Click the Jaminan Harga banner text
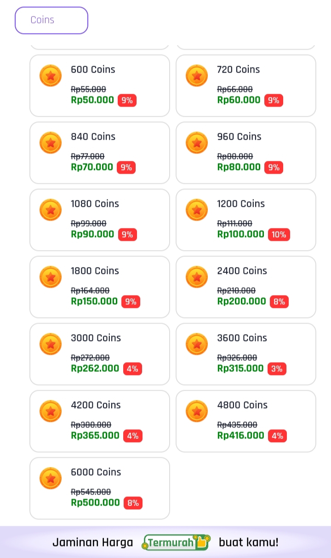The width and height of the screenshot is (331, 558). 92,542
